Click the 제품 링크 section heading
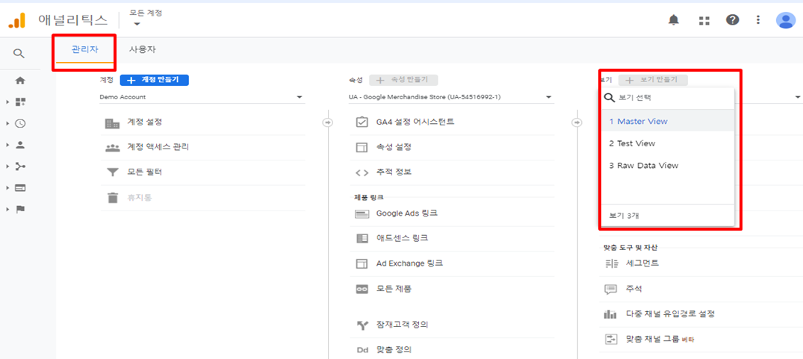 [x=369, y=197]
